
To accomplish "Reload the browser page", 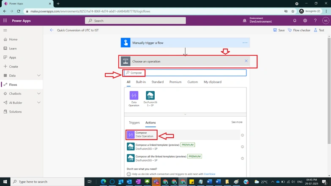I will (19, 11).
